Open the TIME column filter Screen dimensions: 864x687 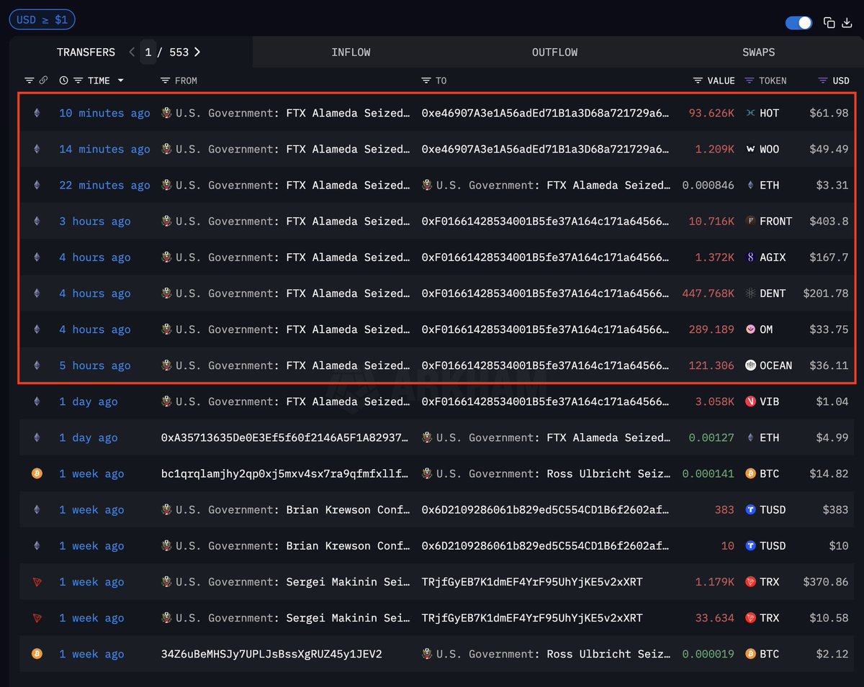pyautogui.click(x=78, y=81)
